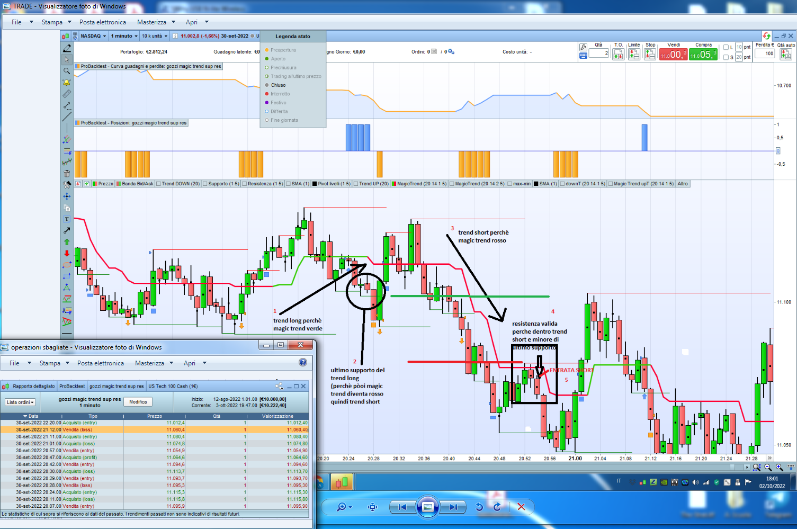Click the Modifica button
This screenshot has width=797, height=529.
138,402
